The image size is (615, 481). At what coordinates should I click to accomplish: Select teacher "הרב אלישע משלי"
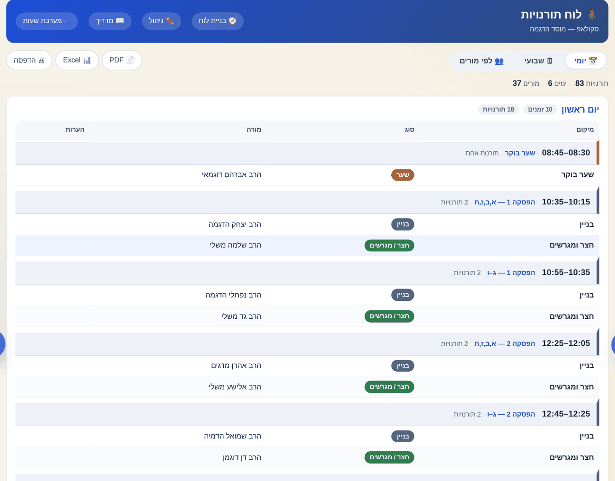(235, 387)
